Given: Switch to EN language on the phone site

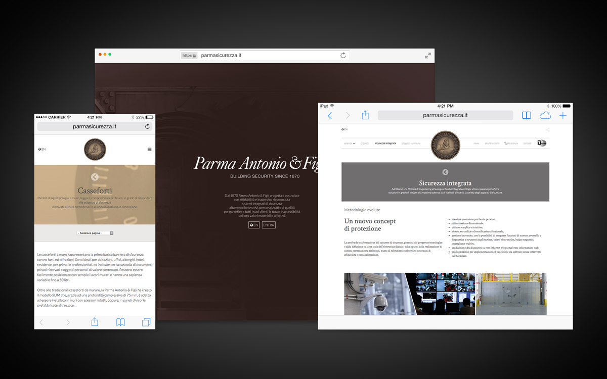Looking at the screenshot, I should (42, 150).
